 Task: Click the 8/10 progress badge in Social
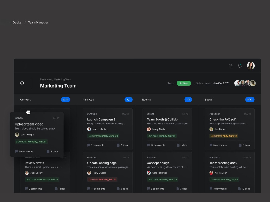point(250,100)
